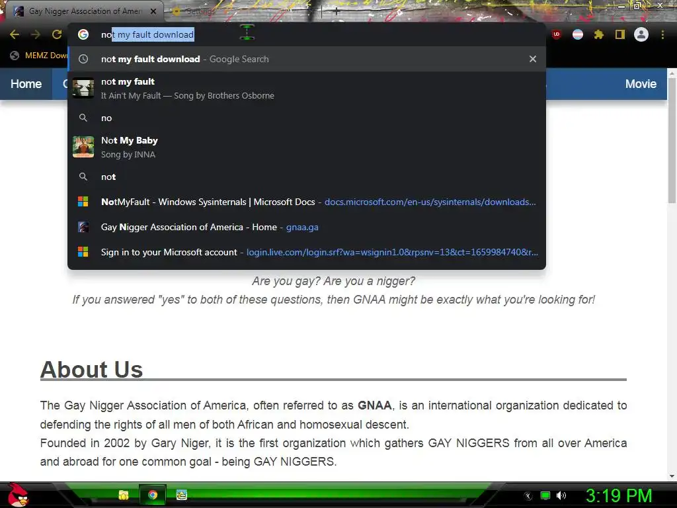
Task: Open the profile avatar menu
Action: (x=641, y=34)
